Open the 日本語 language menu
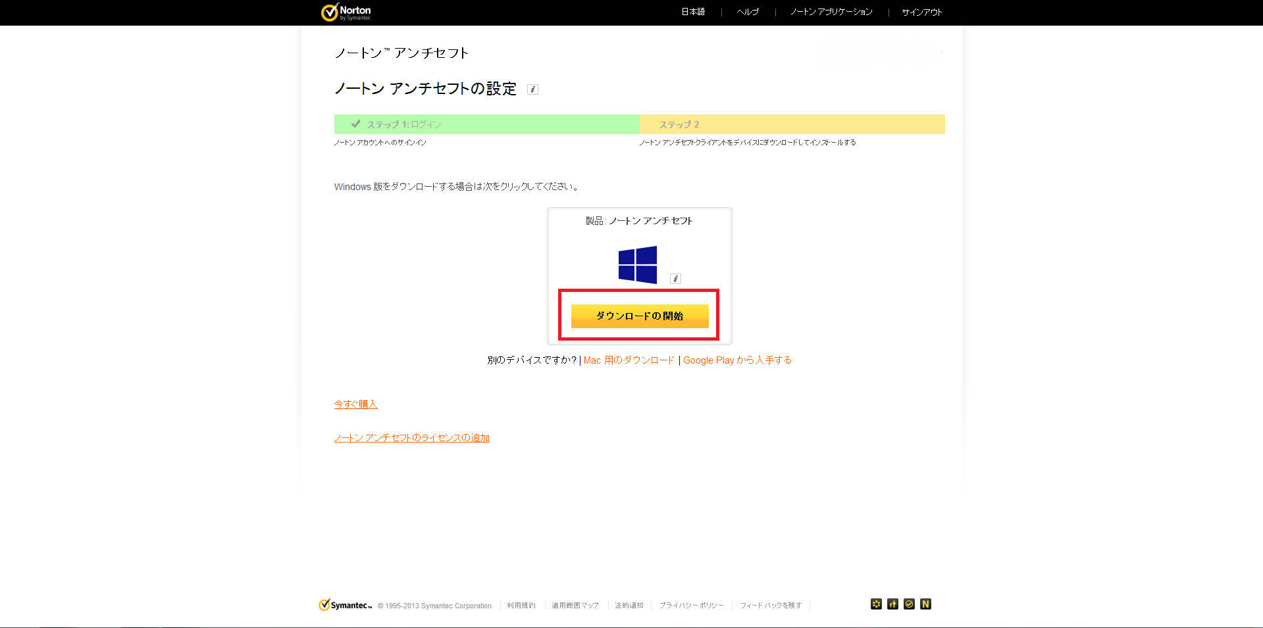 point(693,12)
